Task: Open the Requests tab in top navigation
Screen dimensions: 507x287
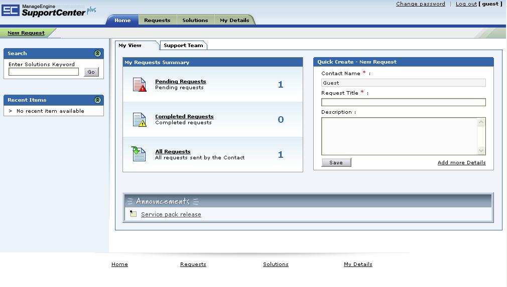Action: [x=157, y=21]
